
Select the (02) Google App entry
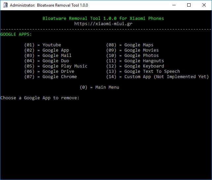pyautogui.click(x=47, y=50)
